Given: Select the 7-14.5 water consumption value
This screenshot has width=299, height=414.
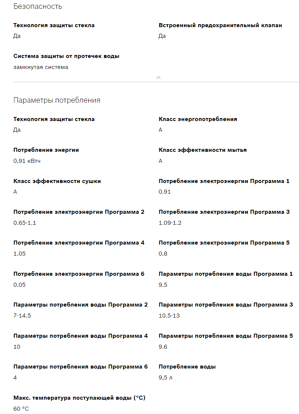Looking at the screenshot, I should pos(22,316).
